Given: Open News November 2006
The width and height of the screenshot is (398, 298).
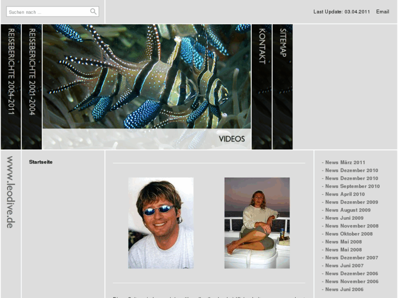Looking at the screenshot, I should coord(352,282).
